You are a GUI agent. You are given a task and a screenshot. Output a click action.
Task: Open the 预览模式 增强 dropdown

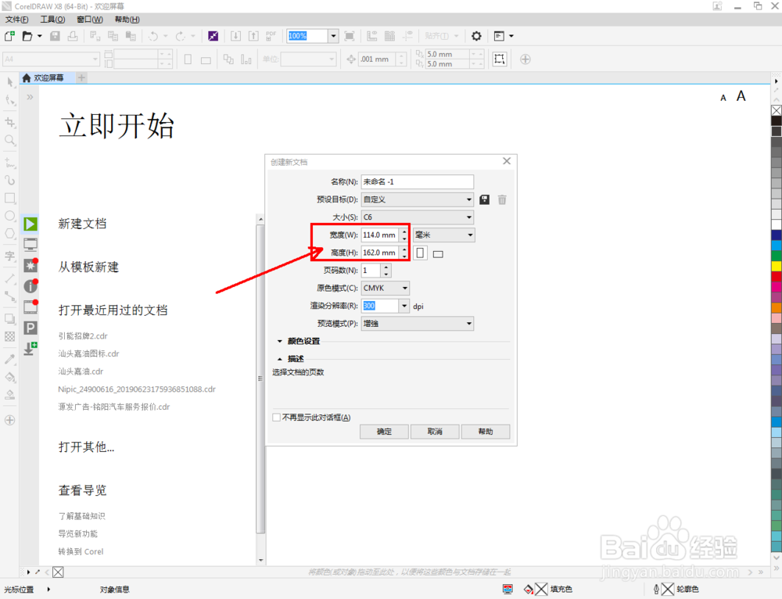click(417, 324)
